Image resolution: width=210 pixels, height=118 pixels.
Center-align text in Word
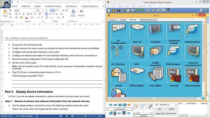(50, 14)
